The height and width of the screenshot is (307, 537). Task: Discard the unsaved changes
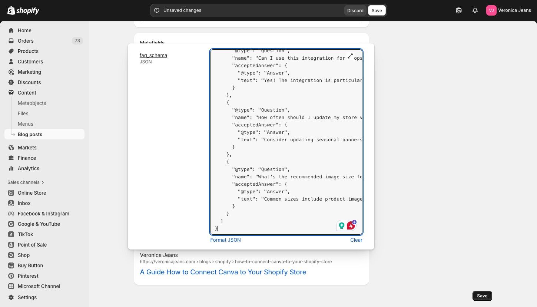click(355, 10)
